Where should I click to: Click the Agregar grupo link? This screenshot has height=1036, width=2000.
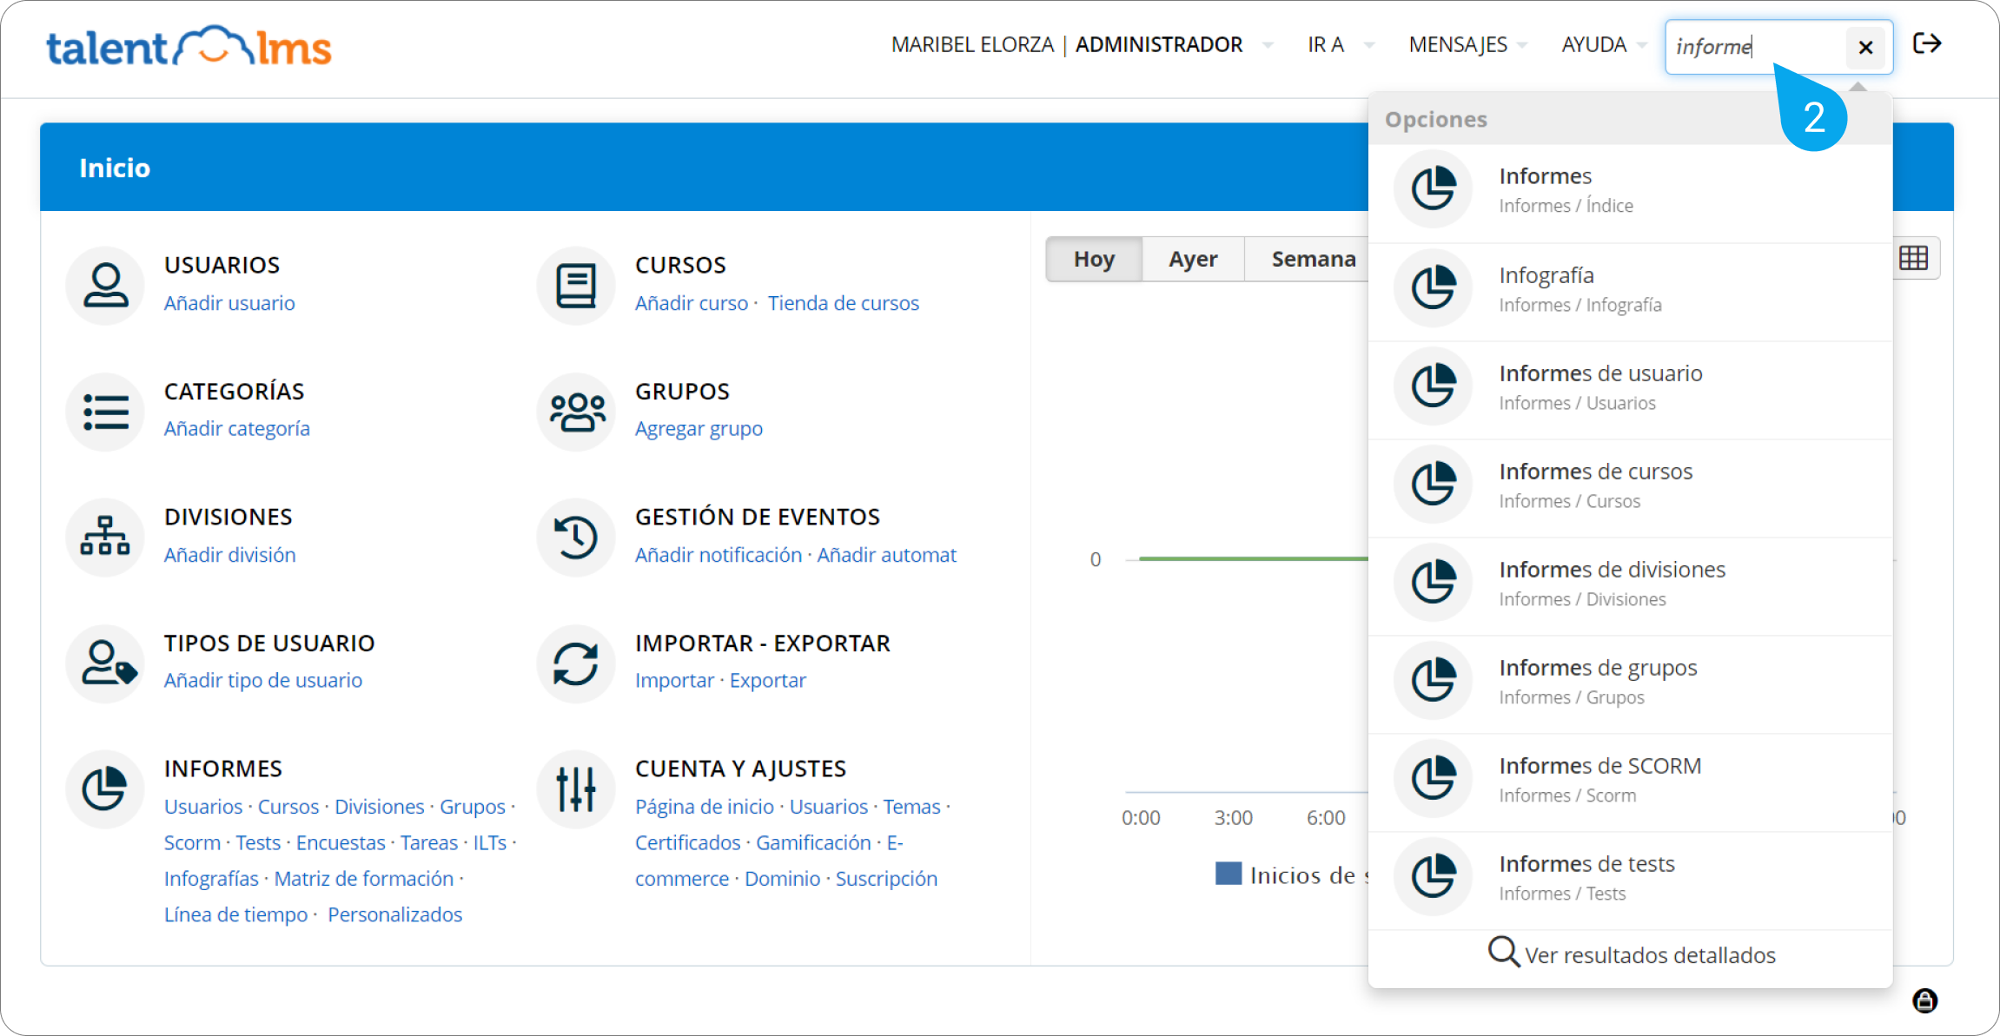click(x=699, y=429)
